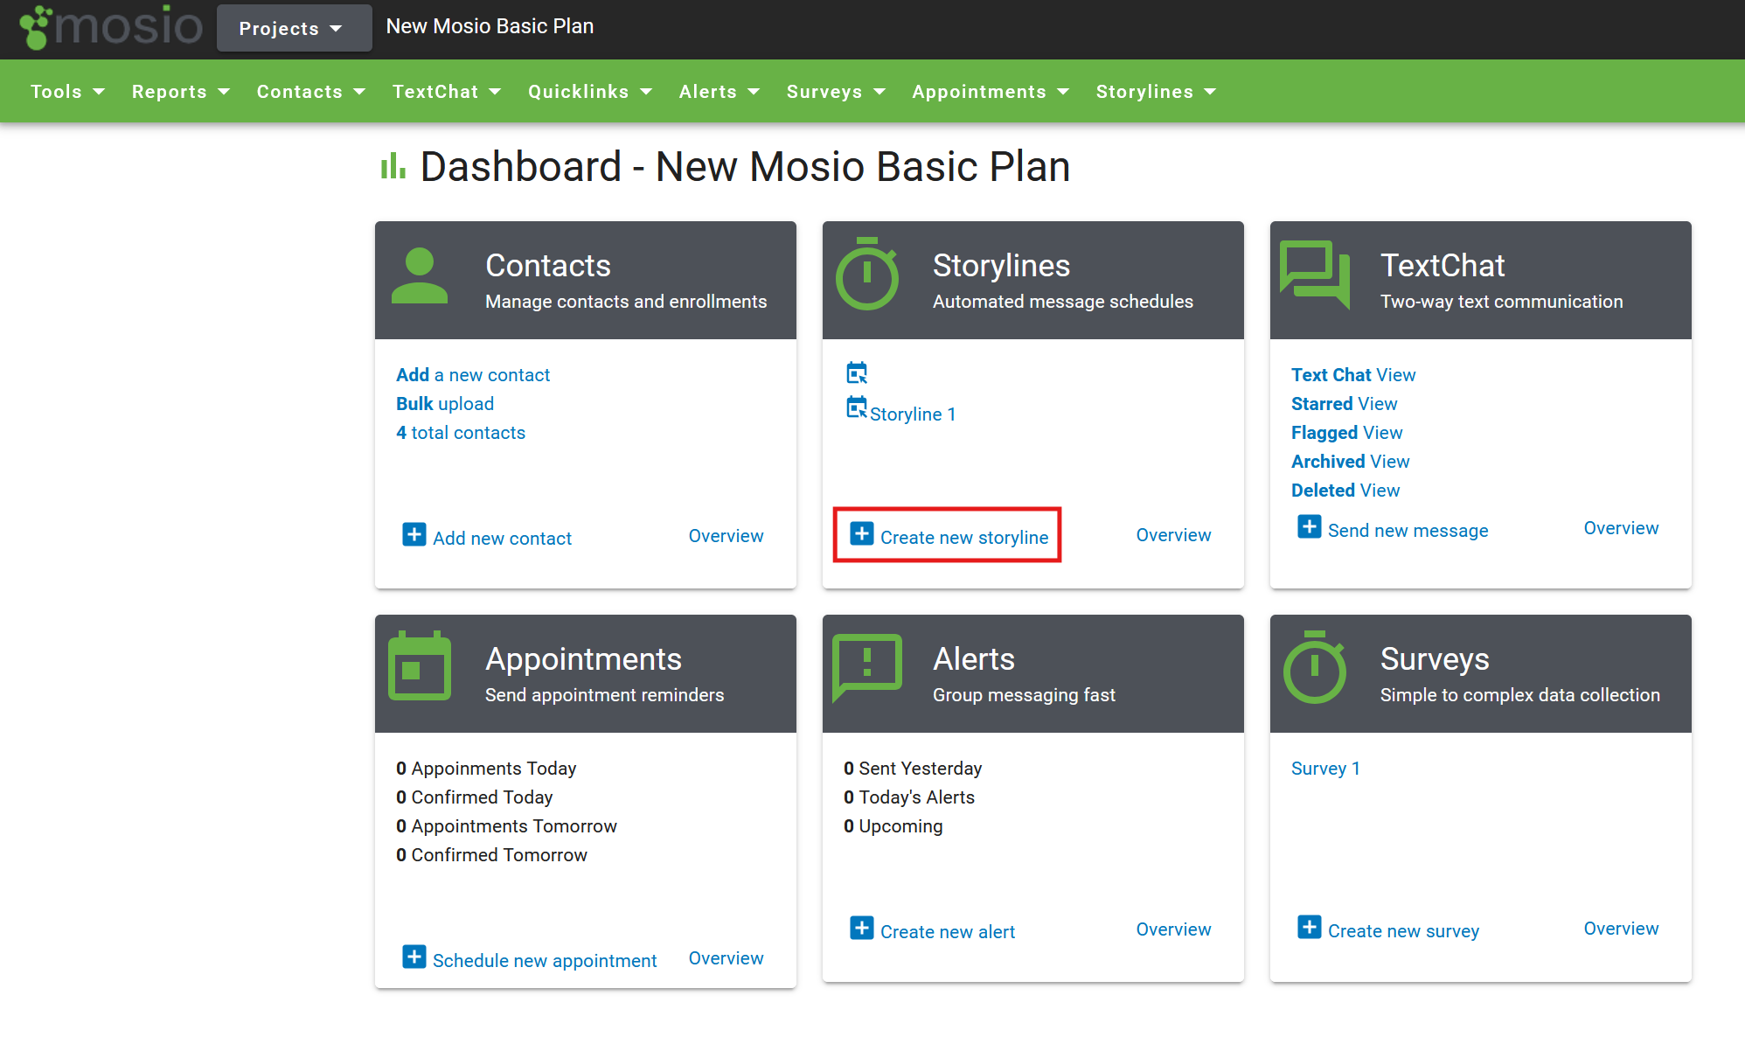The image size is (1745, 1051).
Task: Click Create new alert link
Action: 948,932
